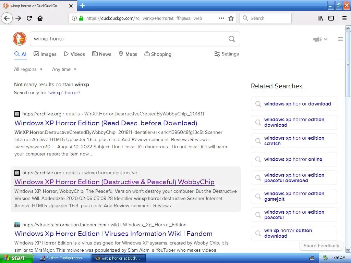351x263 pixels.
Task: Go back to the previous page
Action: (x=7, y=18)
